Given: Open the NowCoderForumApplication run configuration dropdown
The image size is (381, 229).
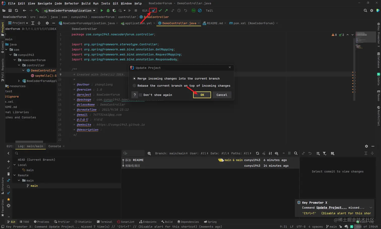Looking at the screenshot, I should 70,11.
